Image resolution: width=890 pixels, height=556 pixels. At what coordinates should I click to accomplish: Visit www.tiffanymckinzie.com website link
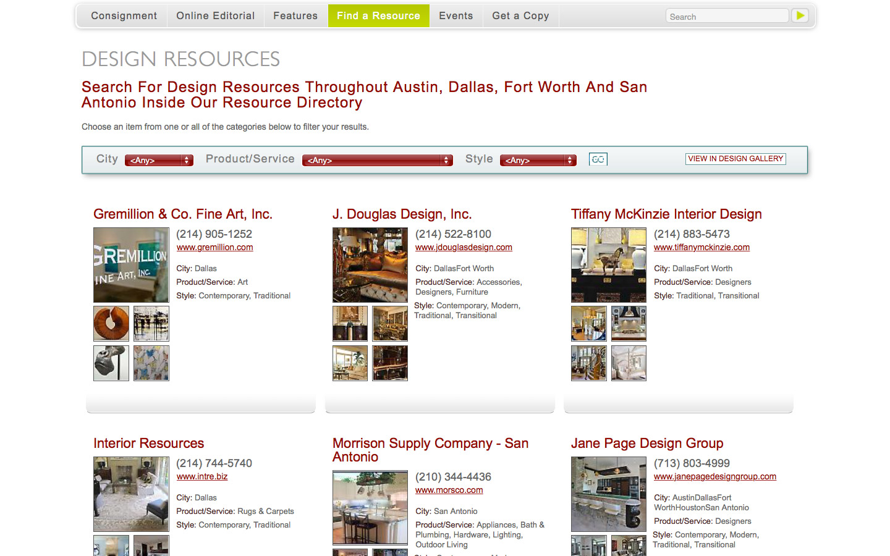(x=701, y=247)
